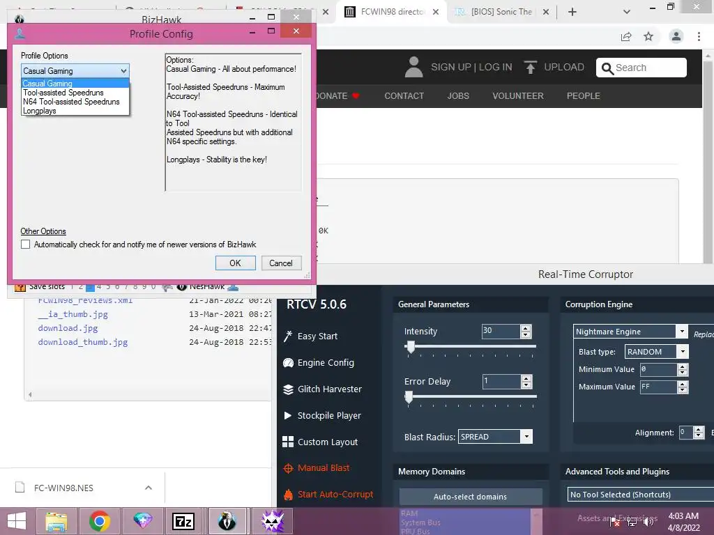
Task: Click the browser share page icon
Action: pyautogui.click(x=626, y=37)
